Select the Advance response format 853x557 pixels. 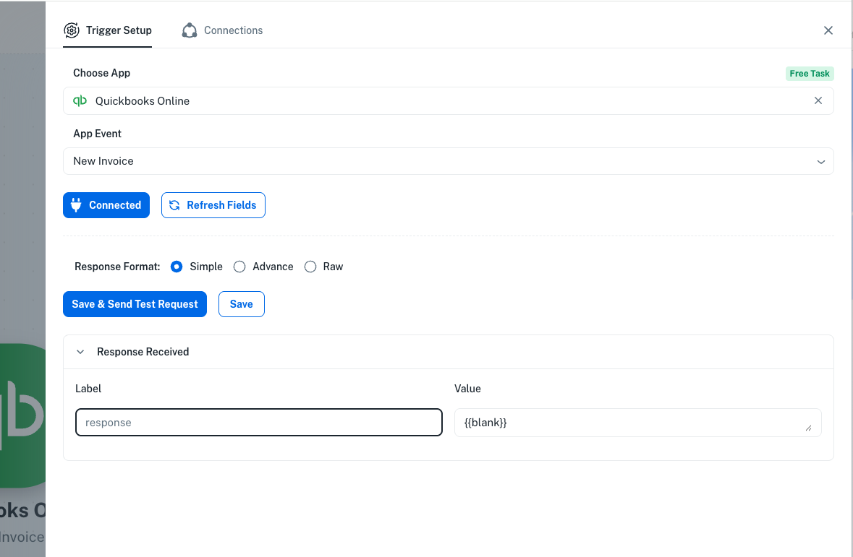[x=239, y=267]
